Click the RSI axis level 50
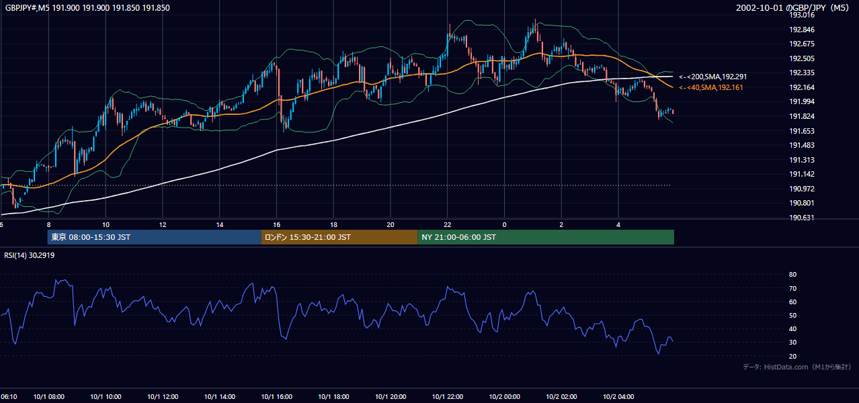Image resolution: width=859 pixels, height=403 pixels. (792, 315)
